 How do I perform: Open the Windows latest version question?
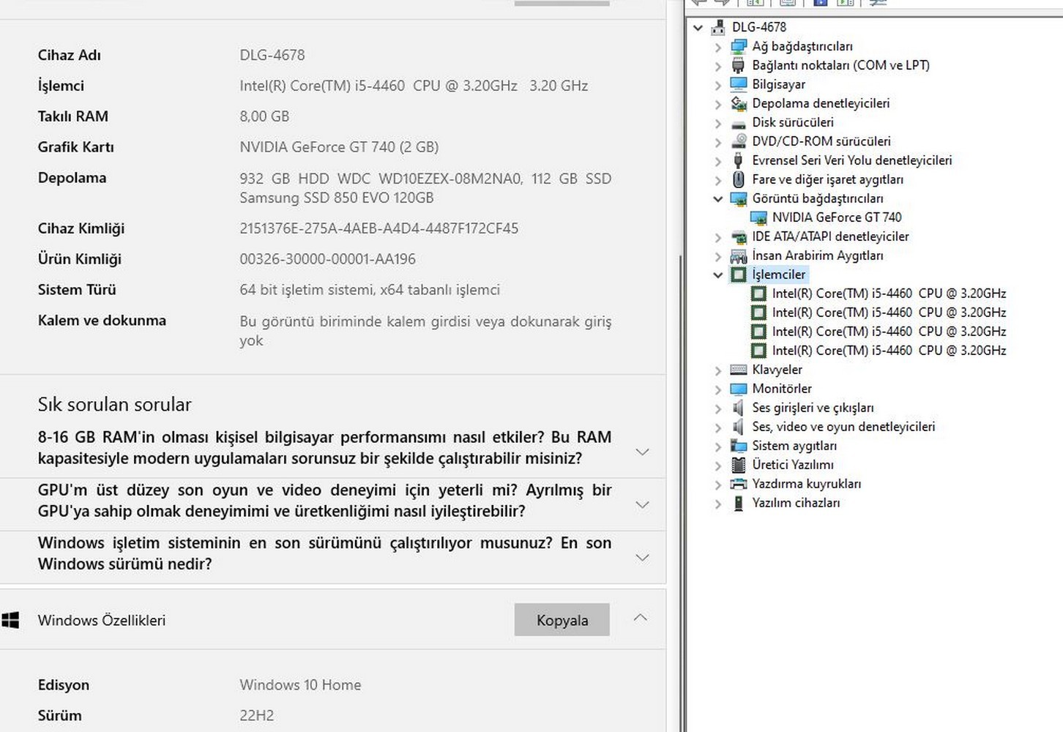click(642, 557)
